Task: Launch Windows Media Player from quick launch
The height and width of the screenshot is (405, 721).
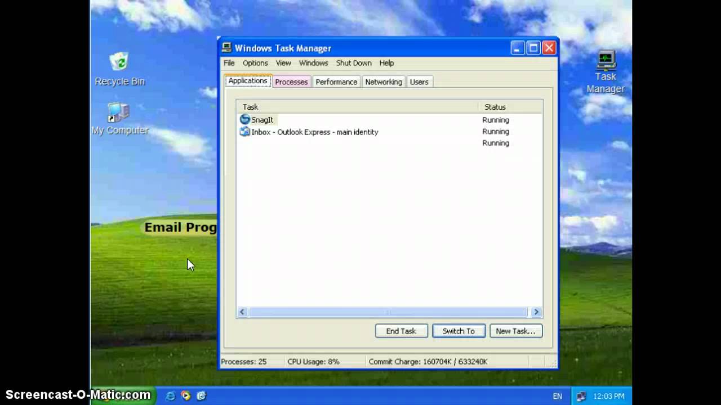Action: point(185,396)
